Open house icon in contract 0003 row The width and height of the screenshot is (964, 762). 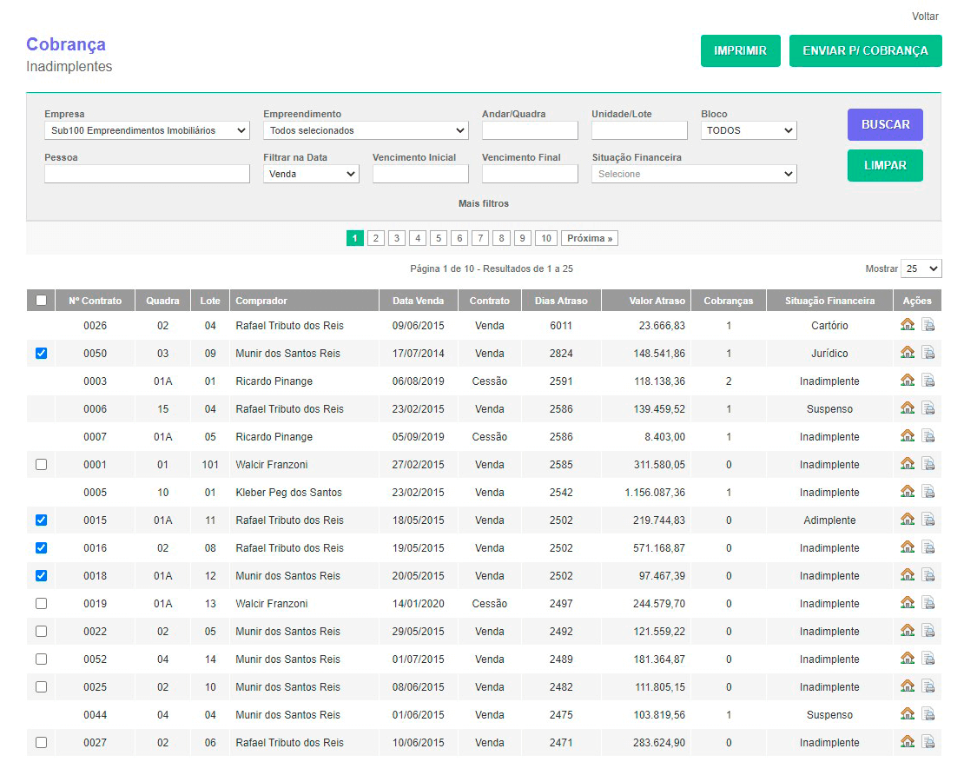point(908,381)
